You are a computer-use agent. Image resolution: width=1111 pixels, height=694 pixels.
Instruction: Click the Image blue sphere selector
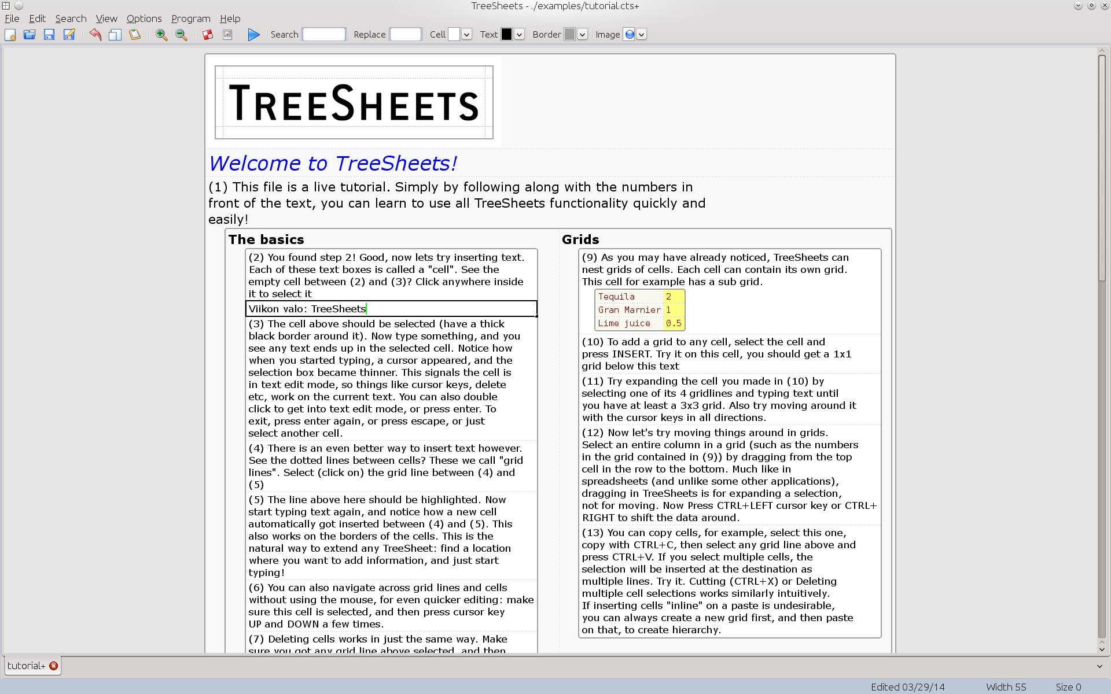(x=630, y=35)
